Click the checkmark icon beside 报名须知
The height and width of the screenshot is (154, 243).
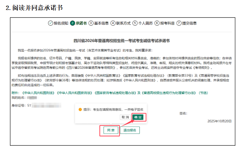tap(50, 23)
